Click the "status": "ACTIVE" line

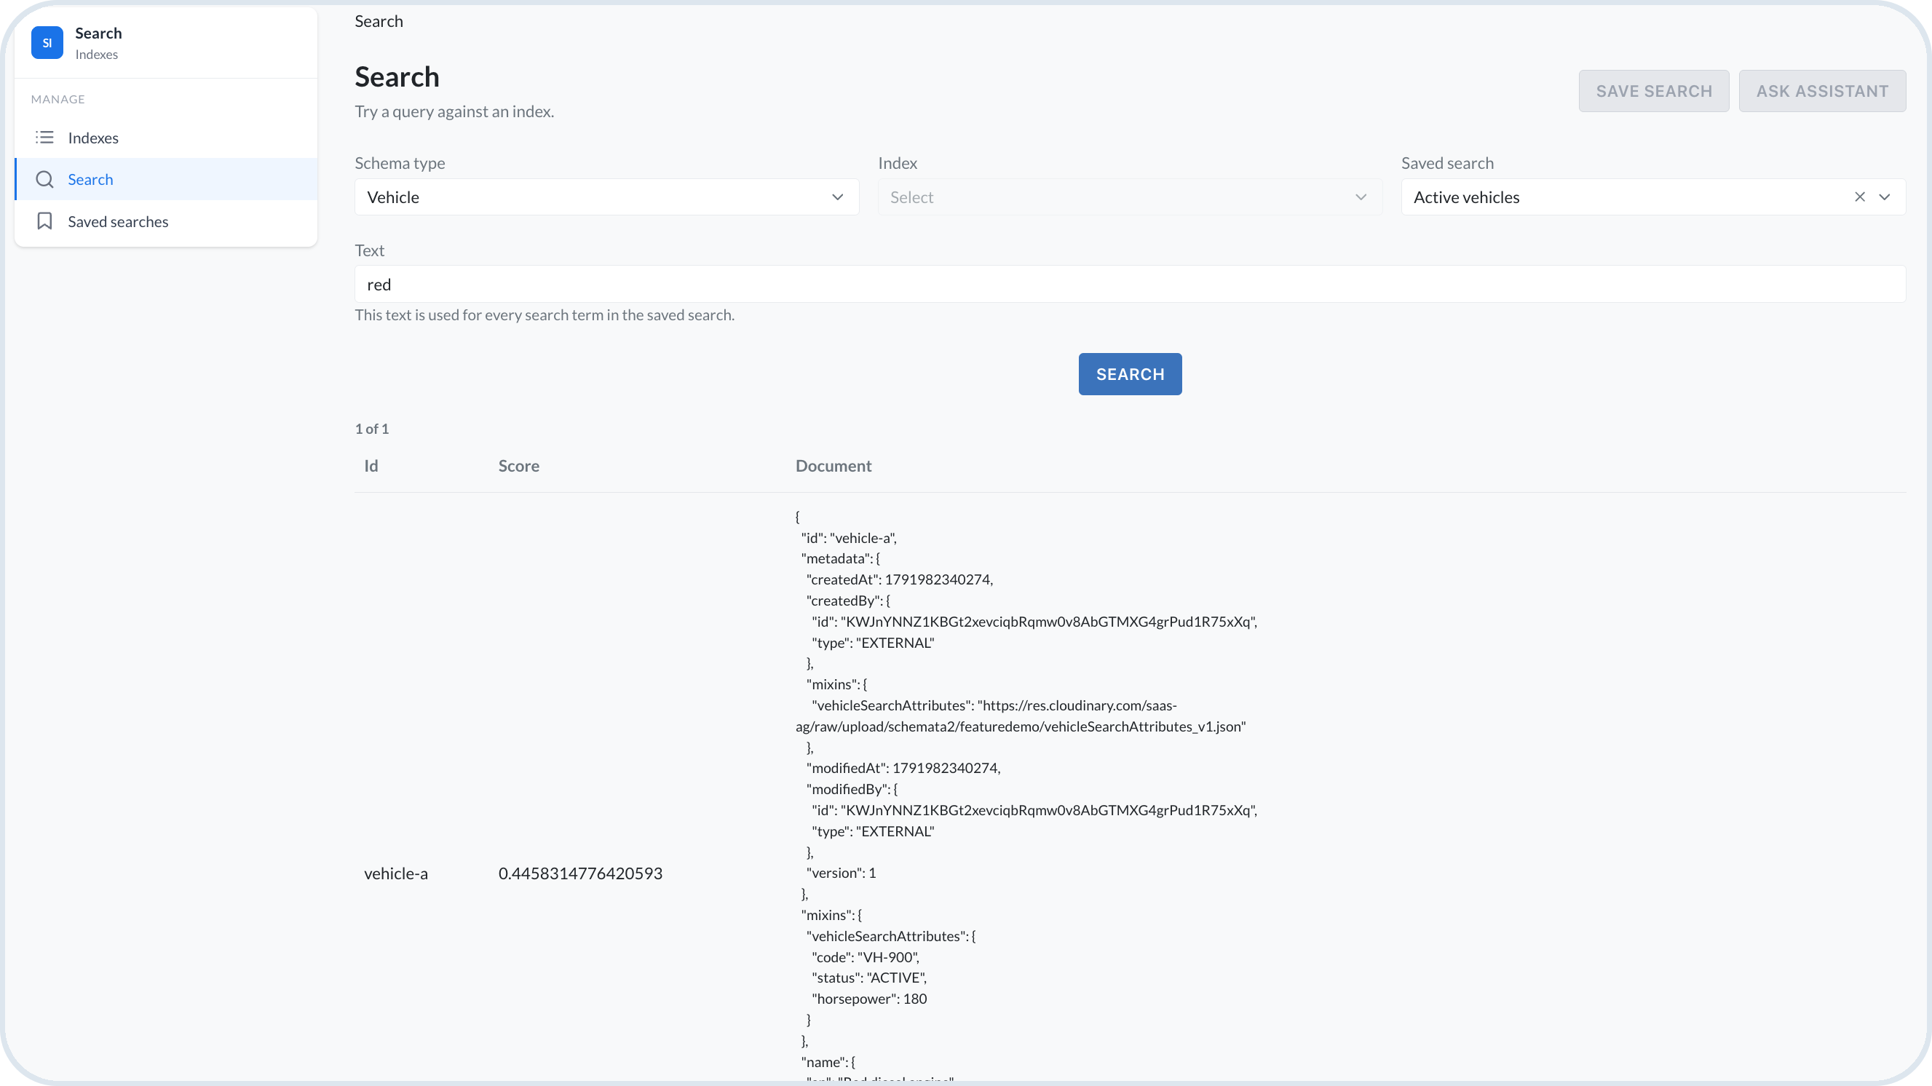tap(869, 978)
